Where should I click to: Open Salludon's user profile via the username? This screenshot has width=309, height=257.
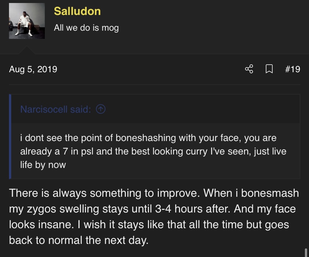tap(77, 11)
